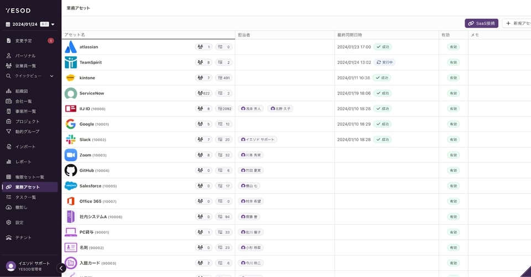Open 権限セット一覧 in the sidebar
Screen dimensions: 531x277
click(29, 177)
